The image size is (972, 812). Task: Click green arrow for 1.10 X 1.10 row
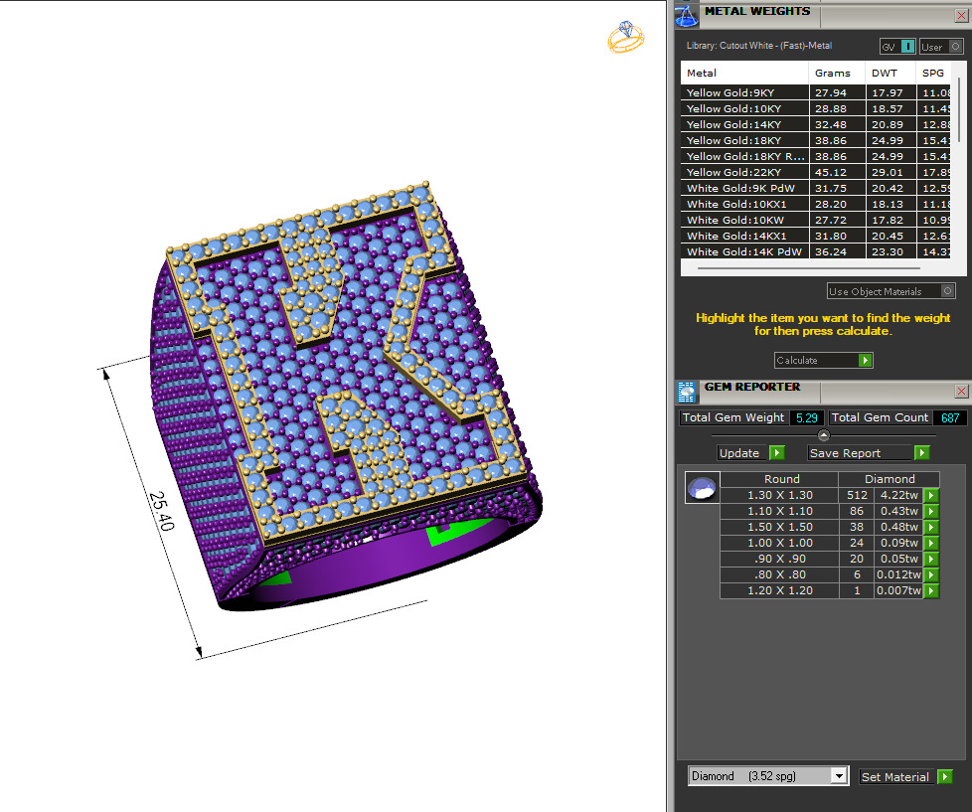pyautogui.click(x=931, y=512)
